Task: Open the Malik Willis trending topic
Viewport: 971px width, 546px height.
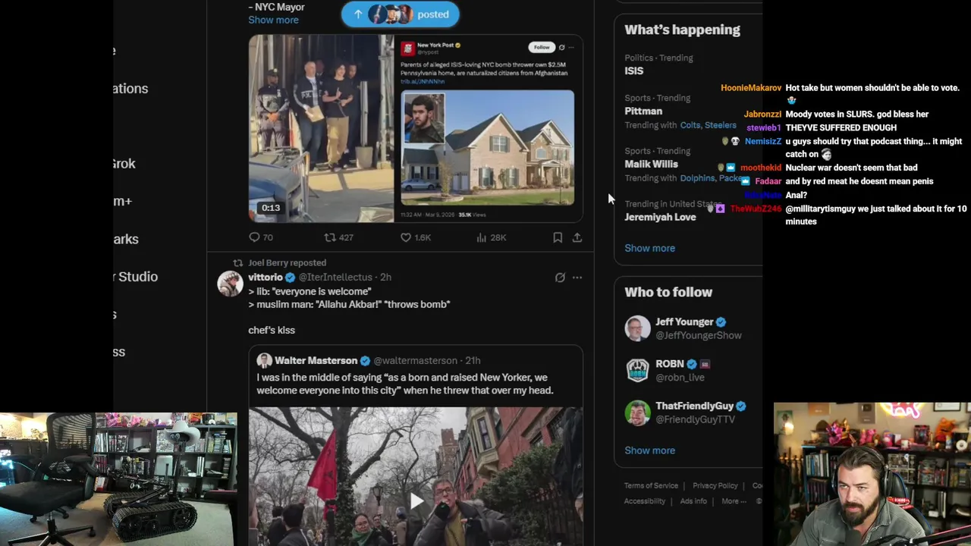Action: pos(651,164)
